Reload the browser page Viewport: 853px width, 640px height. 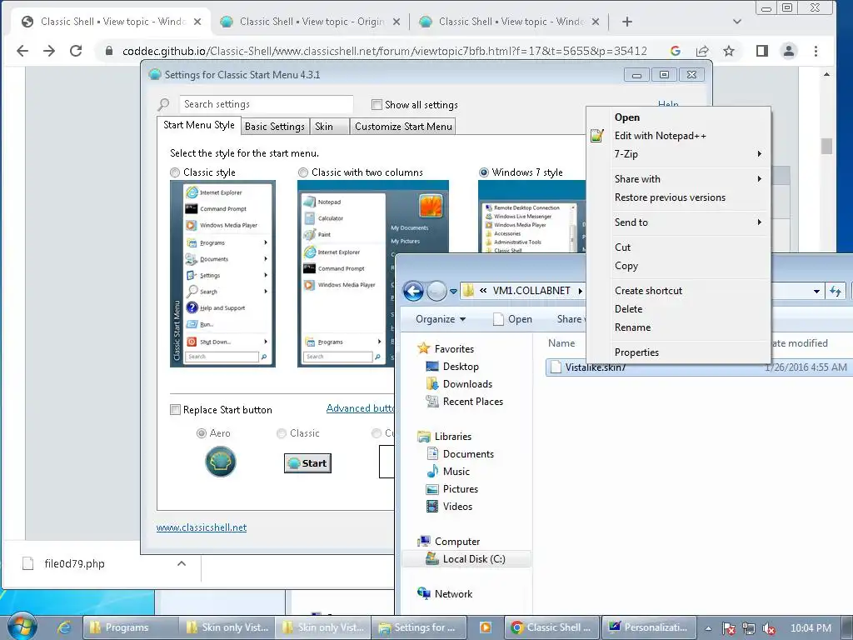(76, 51)
